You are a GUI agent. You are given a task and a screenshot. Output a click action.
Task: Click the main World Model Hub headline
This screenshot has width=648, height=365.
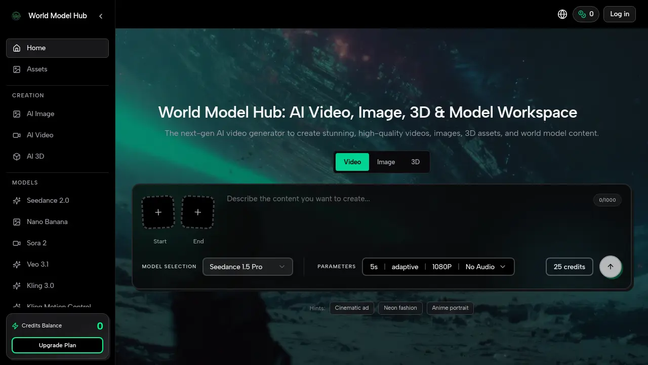click(x=368, y=112)
